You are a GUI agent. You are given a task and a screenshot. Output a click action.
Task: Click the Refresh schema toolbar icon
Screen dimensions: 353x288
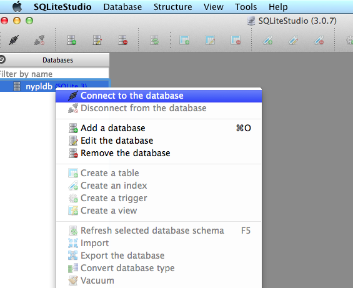tap(154, 40)
